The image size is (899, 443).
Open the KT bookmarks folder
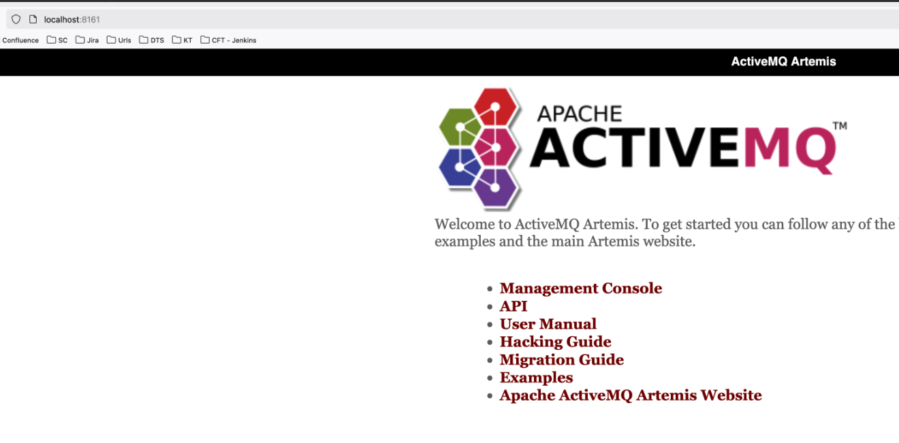tap(182, 40)
